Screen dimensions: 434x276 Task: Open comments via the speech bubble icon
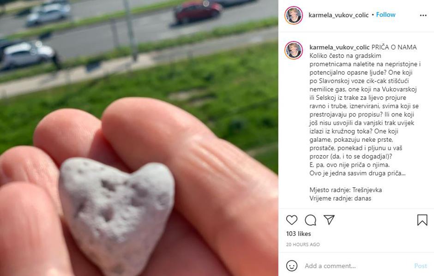tap(310, 220)
